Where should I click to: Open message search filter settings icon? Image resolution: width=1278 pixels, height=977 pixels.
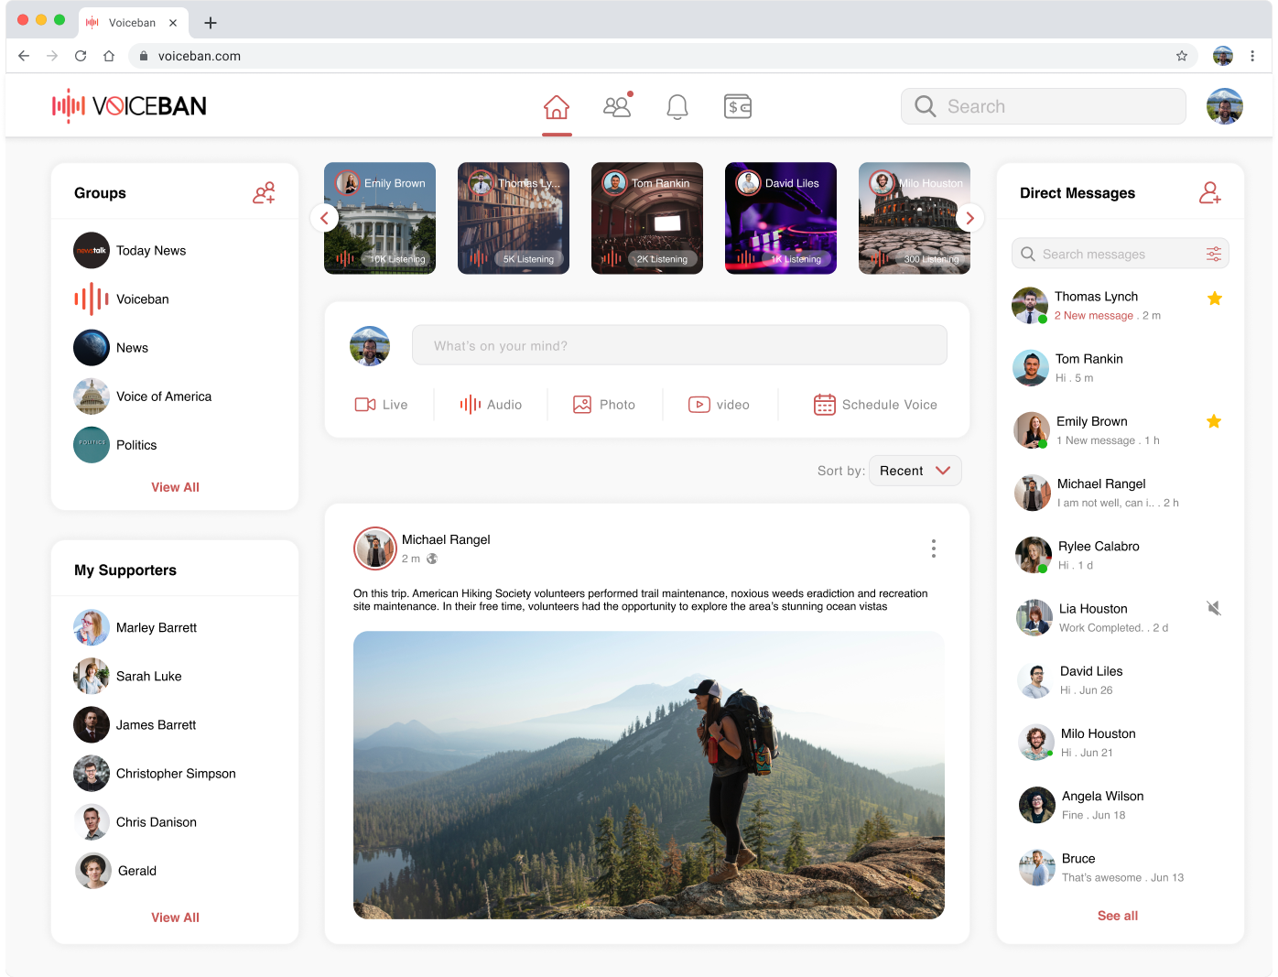coord(1213,255)
